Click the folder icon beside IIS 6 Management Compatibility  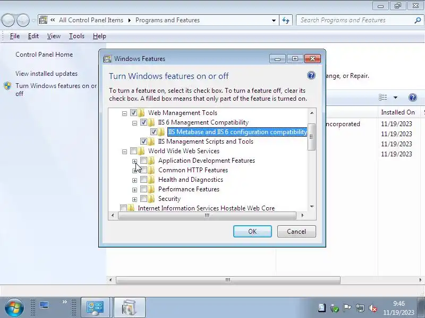[151, 122]
